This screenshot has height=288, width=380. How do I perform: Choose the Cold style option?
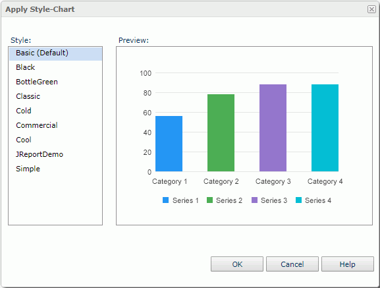[55, 111]
